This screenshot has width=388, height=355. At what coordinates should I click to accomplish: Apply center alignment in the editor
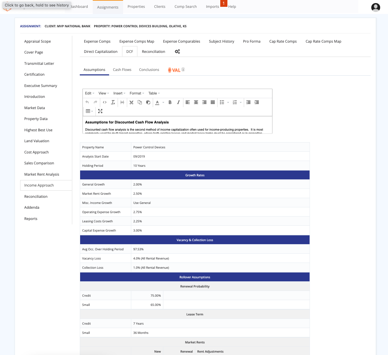point(196,102)
